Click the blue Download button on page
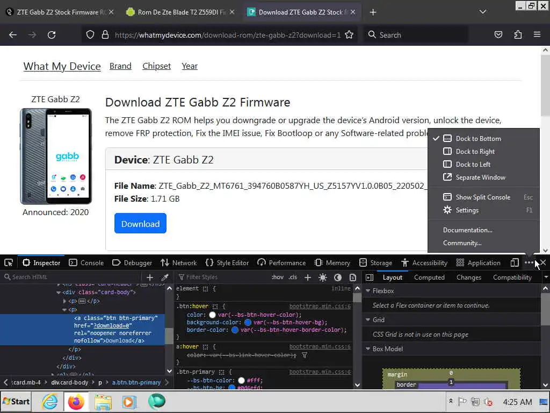This screenshot has width=550, height=413. [140, 223]
